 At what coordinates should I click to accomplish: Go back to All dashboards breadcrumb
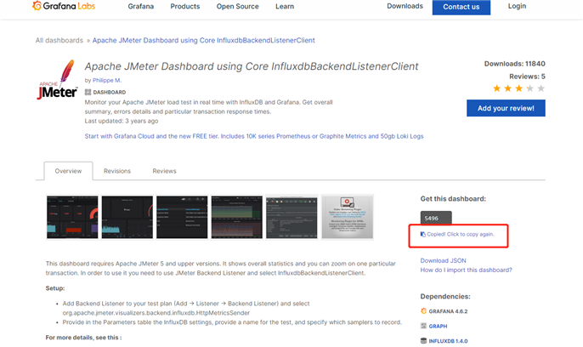click(59, 40)
